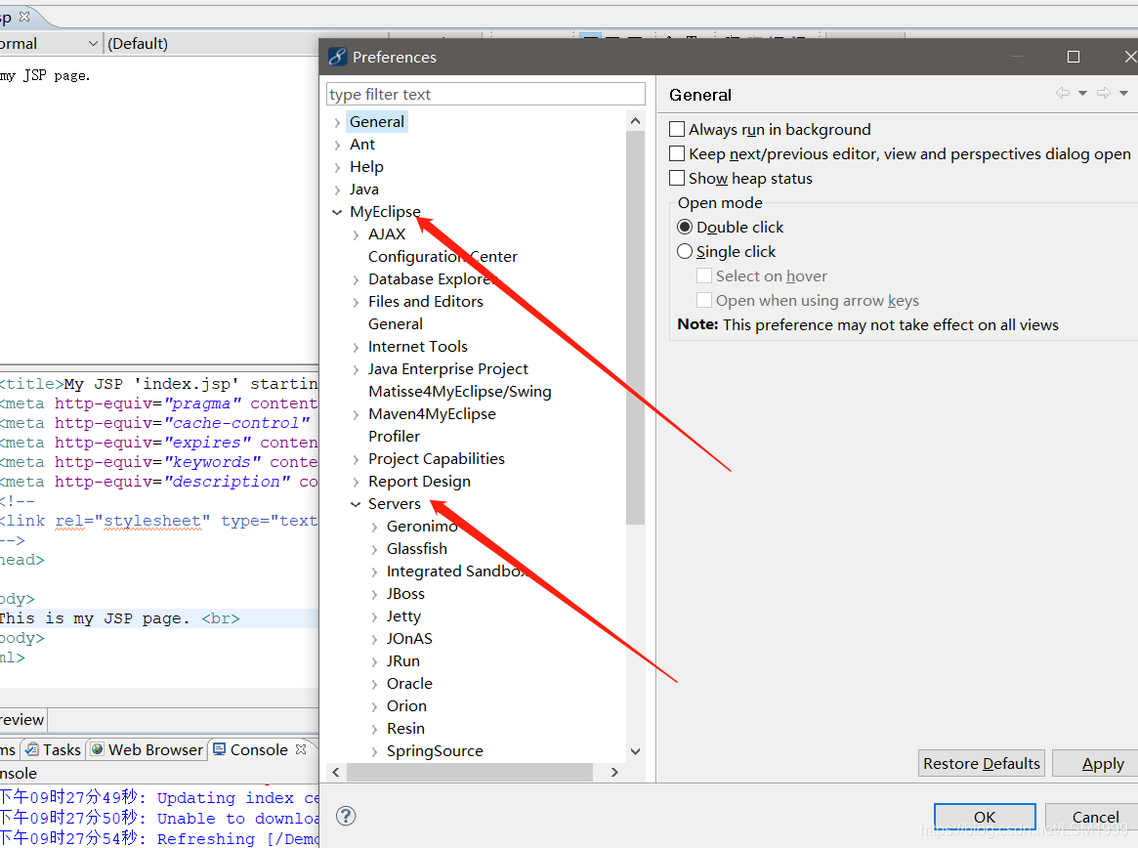1138x848 pixels.
Task: Click tree horizontal scrollbar left arrow
Action: 336,772
